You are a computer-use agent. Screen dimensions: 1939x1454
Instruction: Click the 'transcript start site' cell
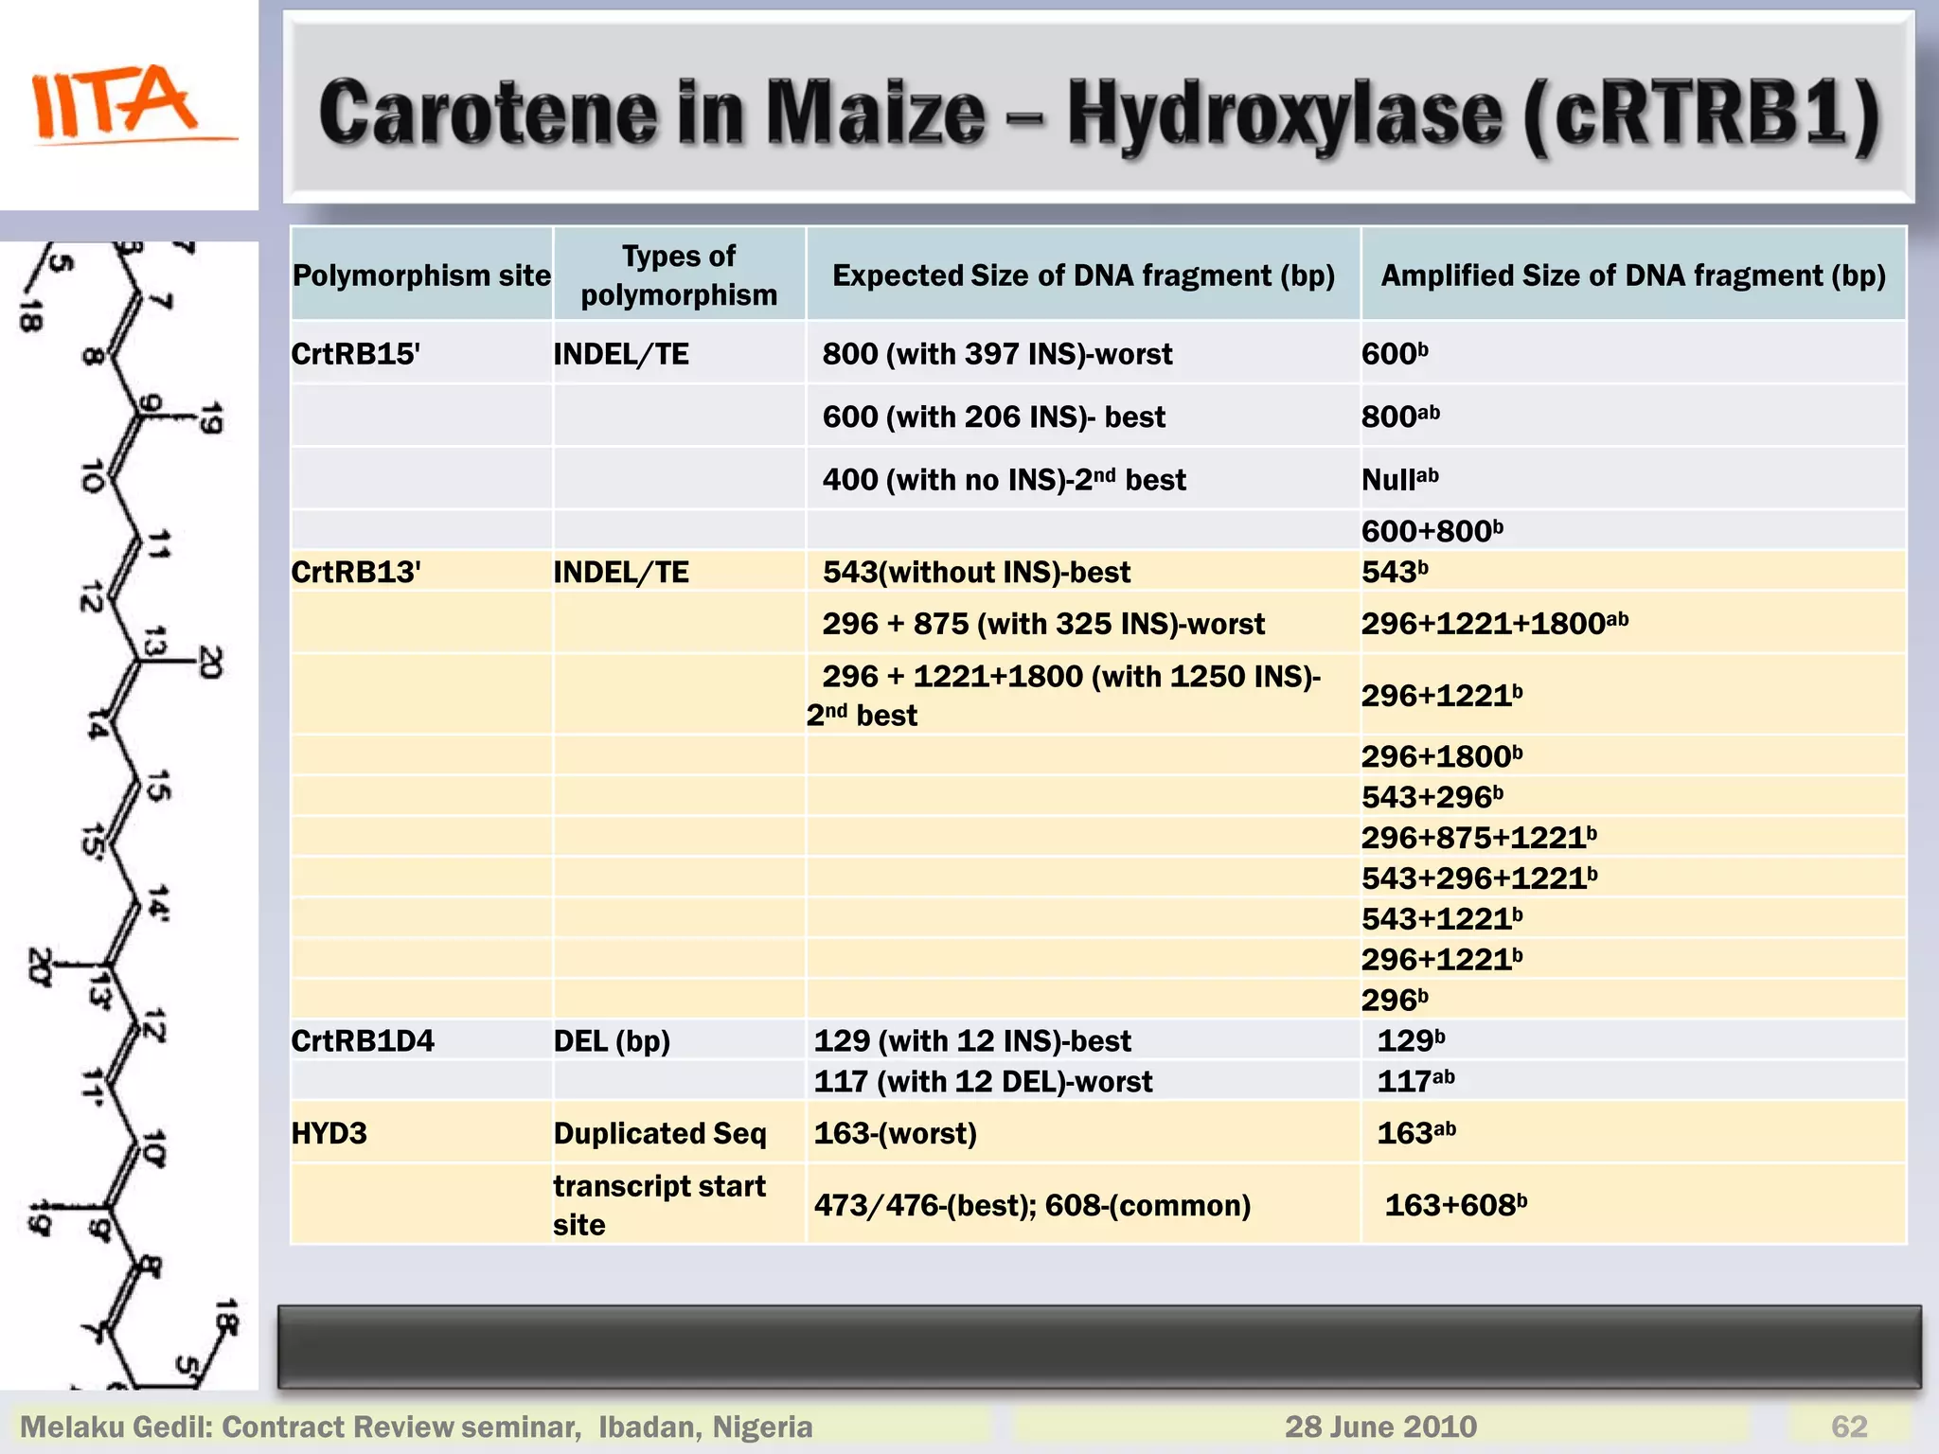[x=679, y=1204]
